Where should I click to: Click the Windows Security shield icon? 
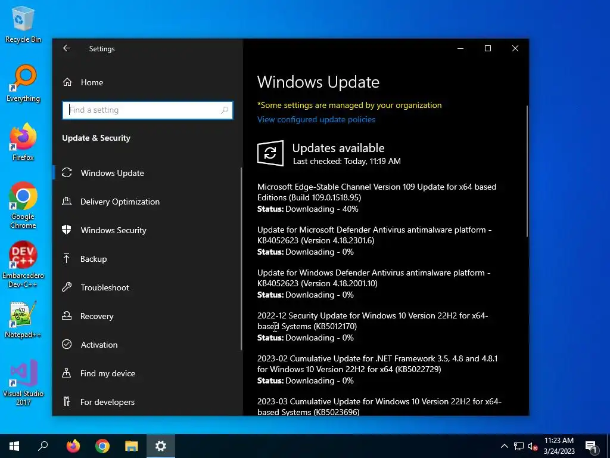(x=67, y=230)
